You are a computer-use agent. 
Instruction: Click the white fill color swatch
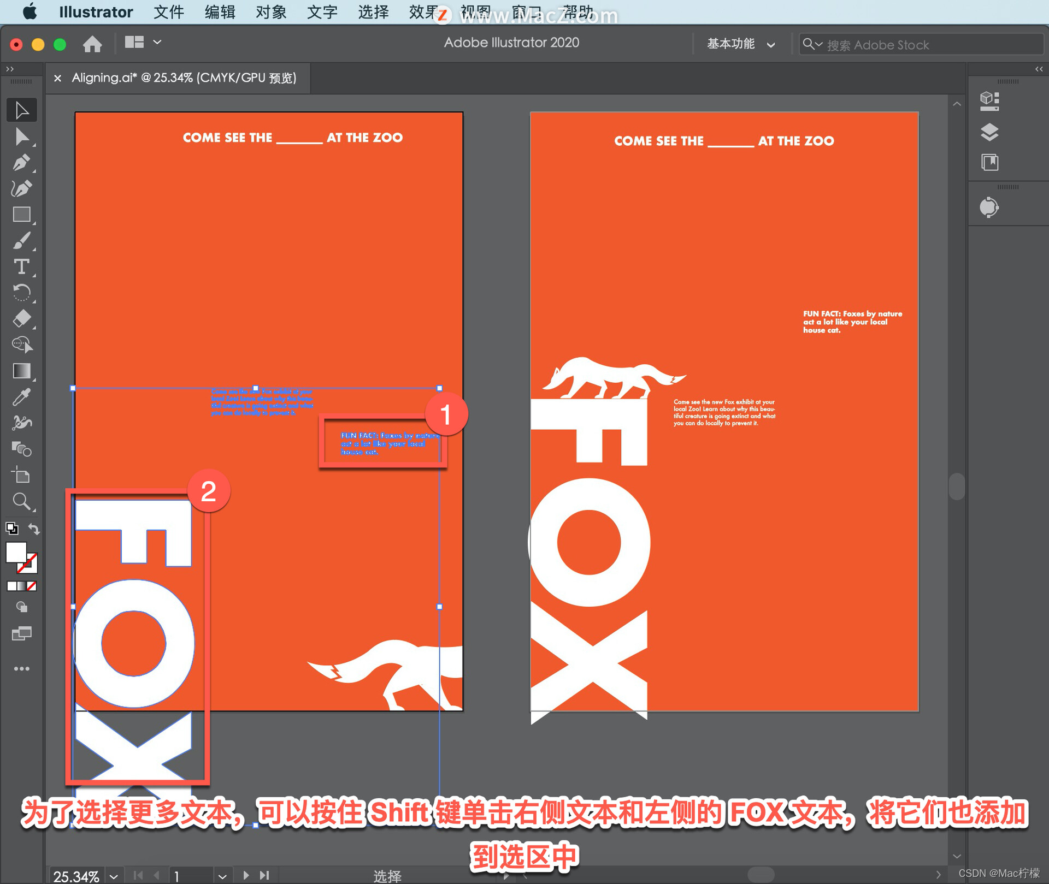pyautogui.click(x=16, y=552)
